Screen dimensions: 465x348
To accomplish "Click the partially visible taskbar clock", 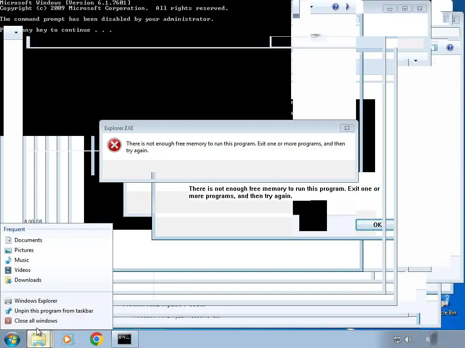I will pyautogui.click(x=428, y=339).
